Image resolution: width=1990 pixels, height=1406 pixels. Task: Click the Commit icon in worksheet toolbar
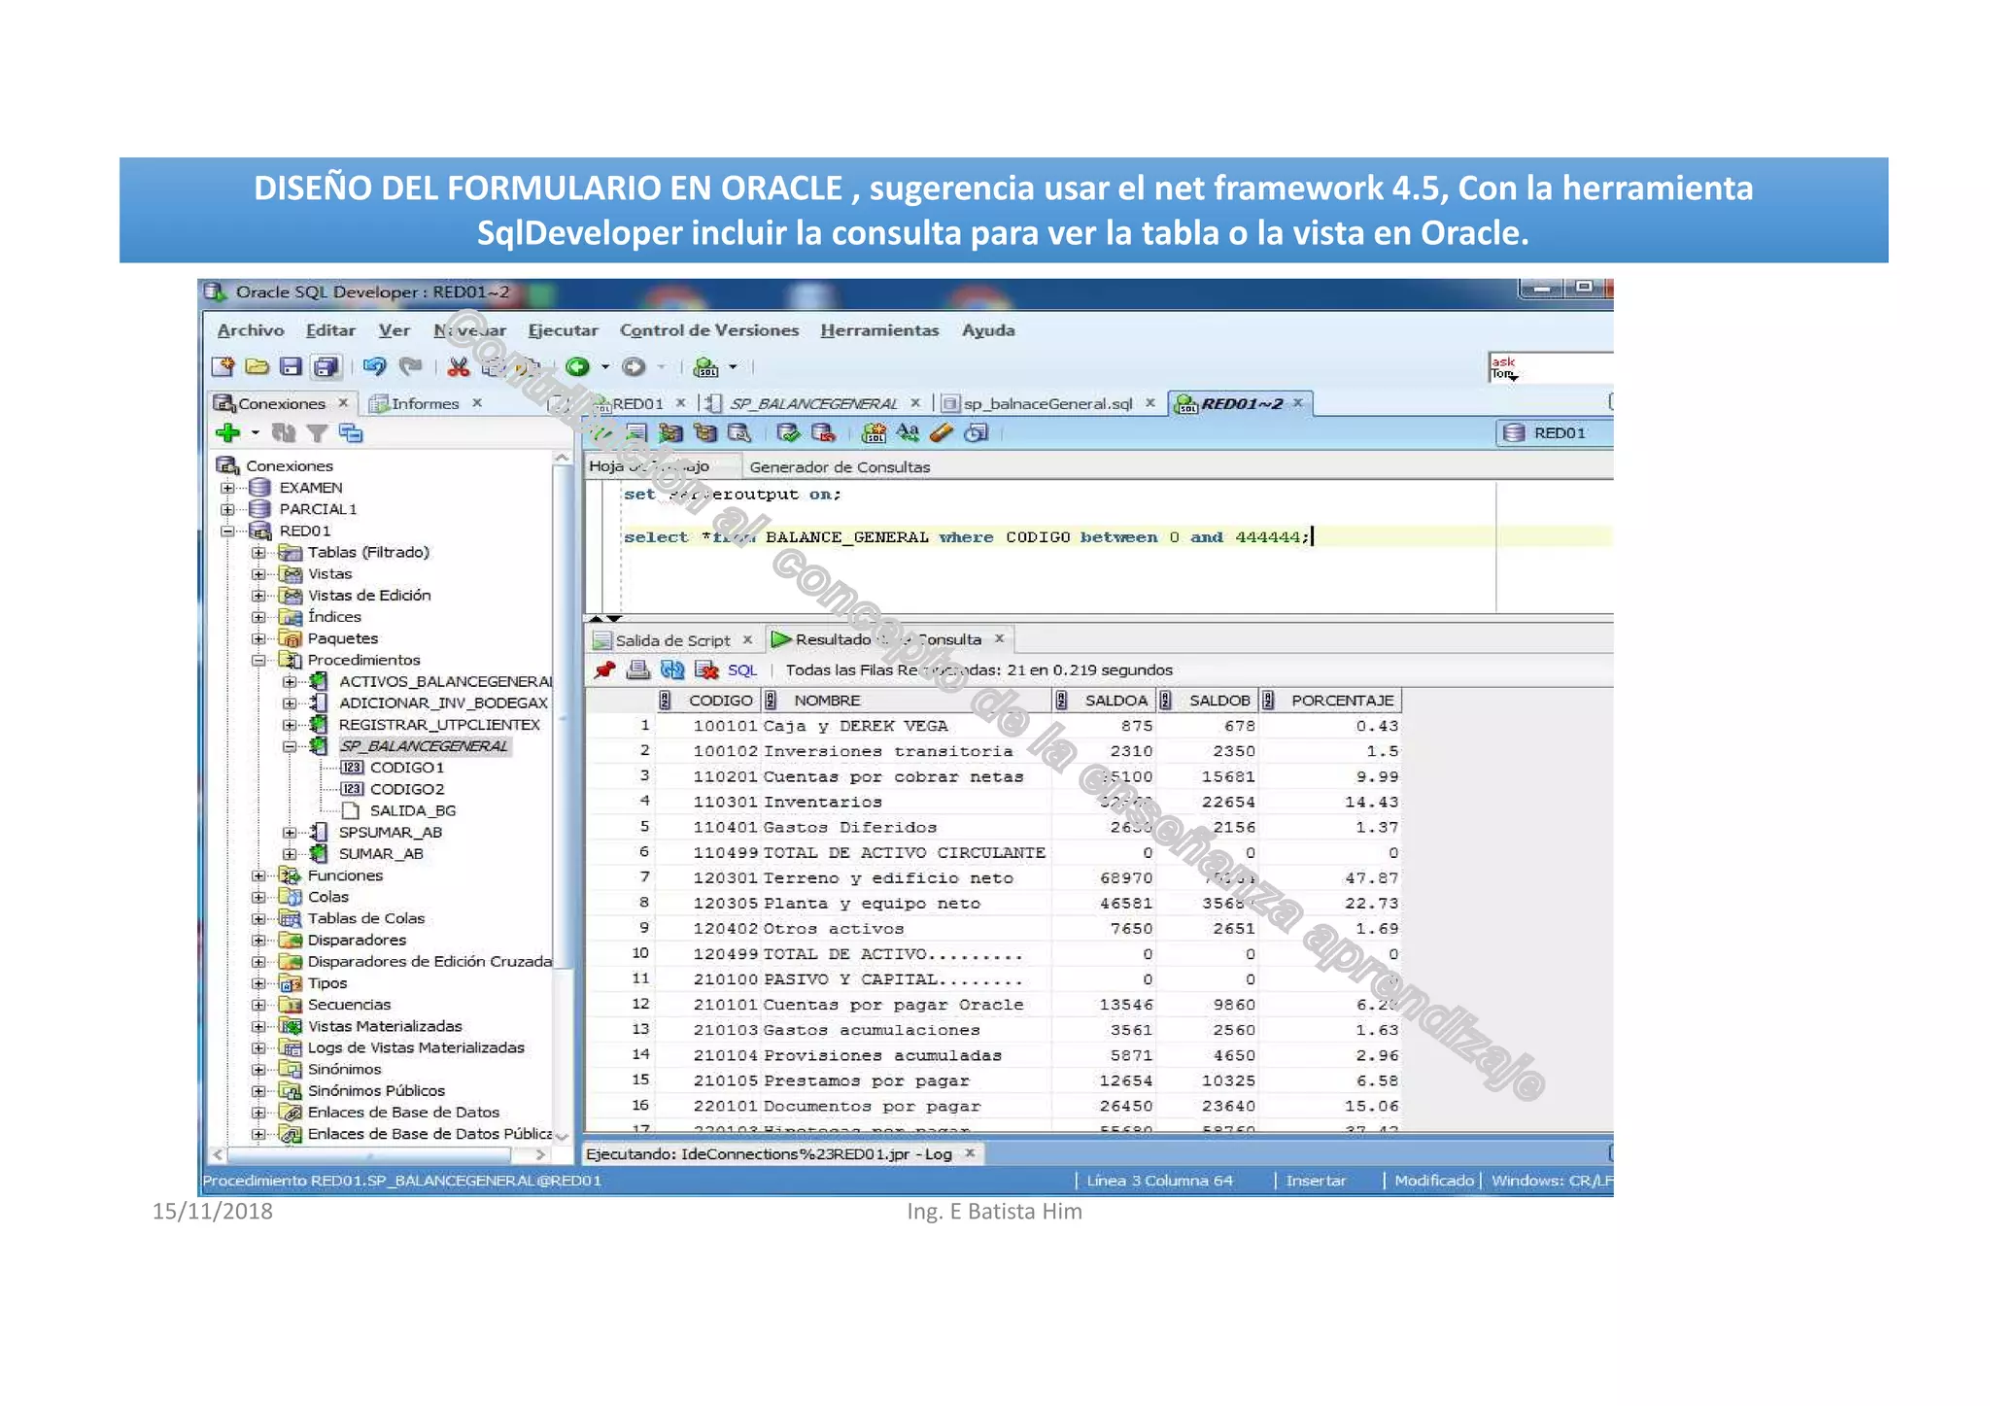(x=788, y=433)
